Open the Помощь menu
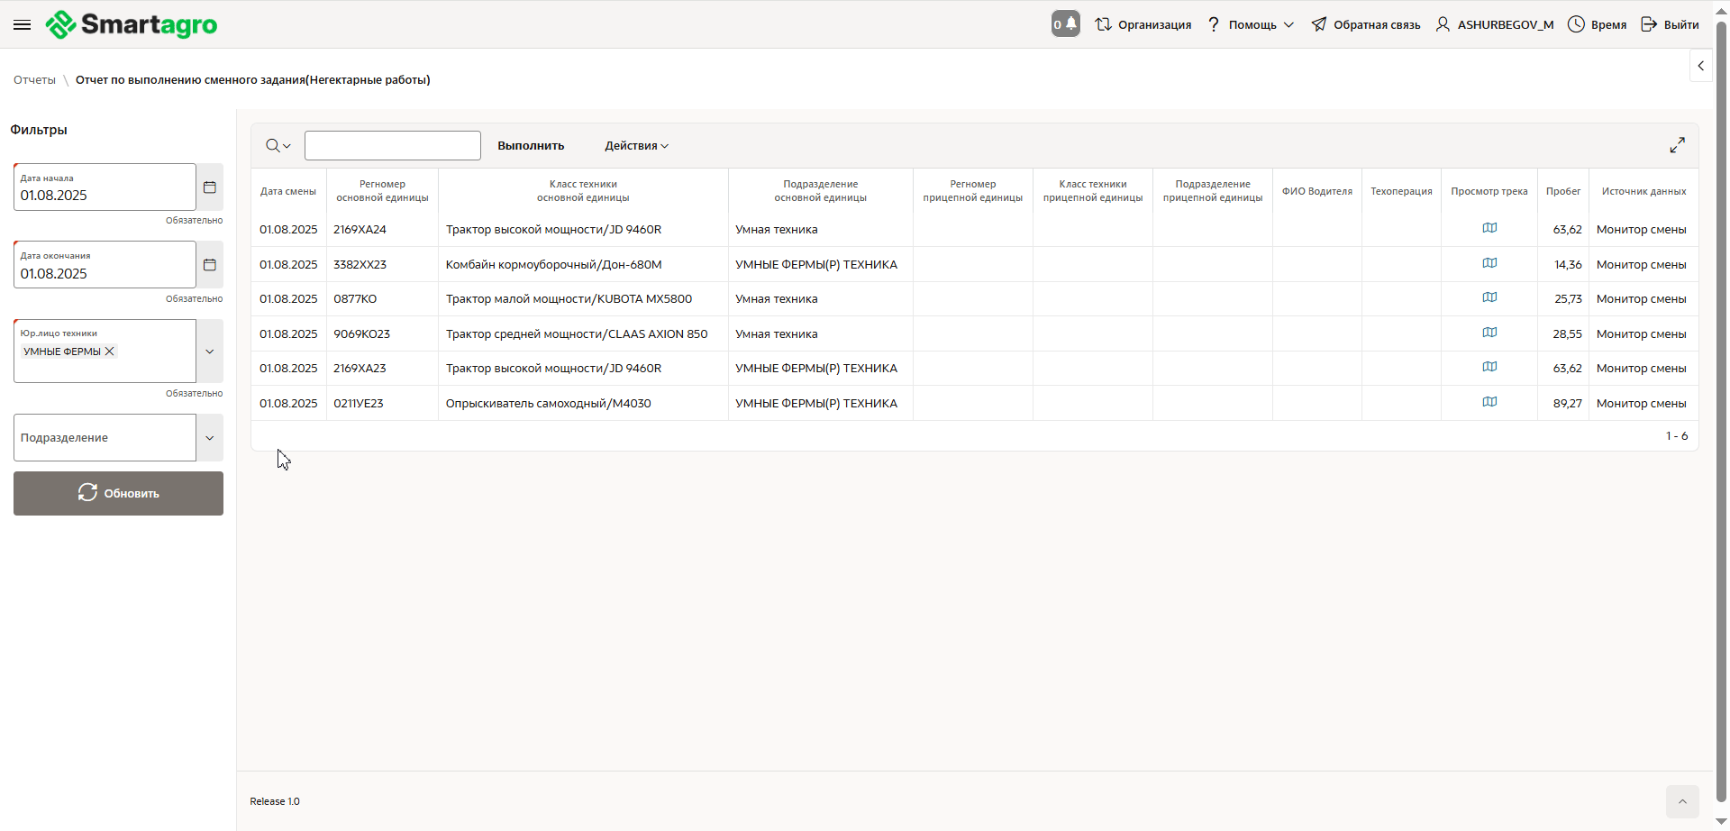1730x831 pixels. pyautogui.click(x=1252, y=25)
